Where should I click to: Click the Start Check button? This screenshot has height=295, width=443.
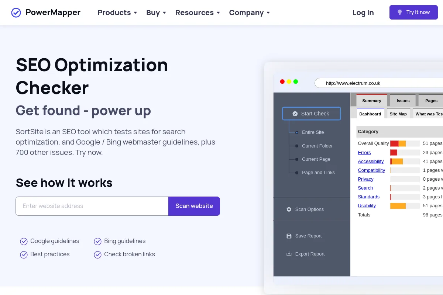(311, 114)
